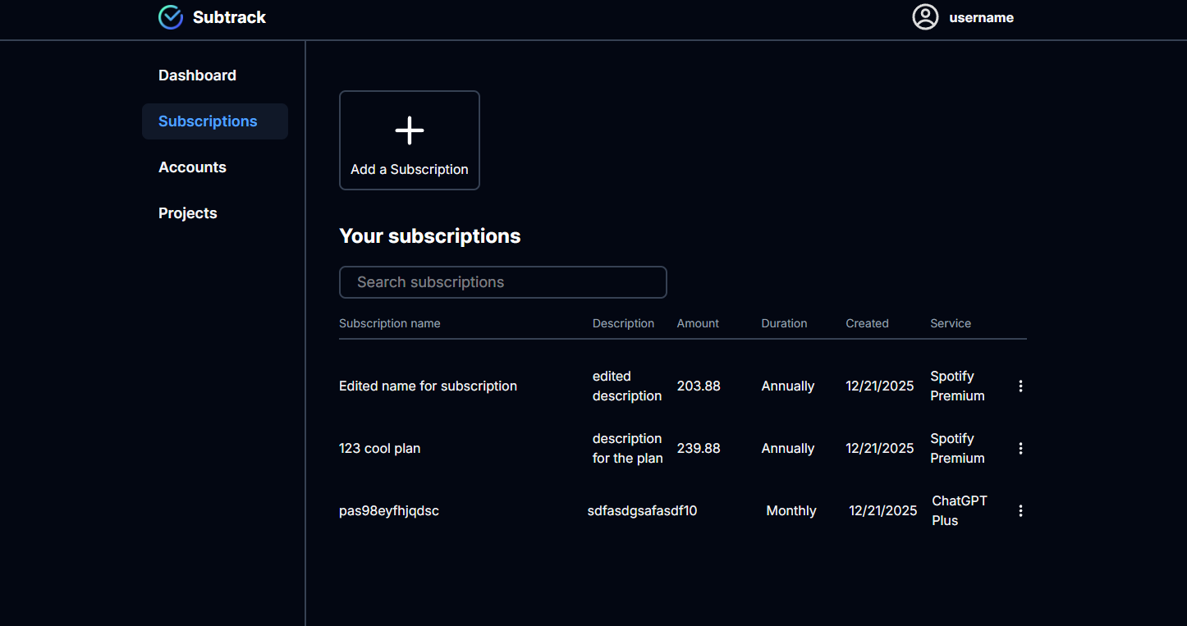Image resolution: width=1187 pixels, height=626 pixels.
Task: Click the ChatGPT Plus service cell
Action: pyautogui.click(x=959, y=510)
